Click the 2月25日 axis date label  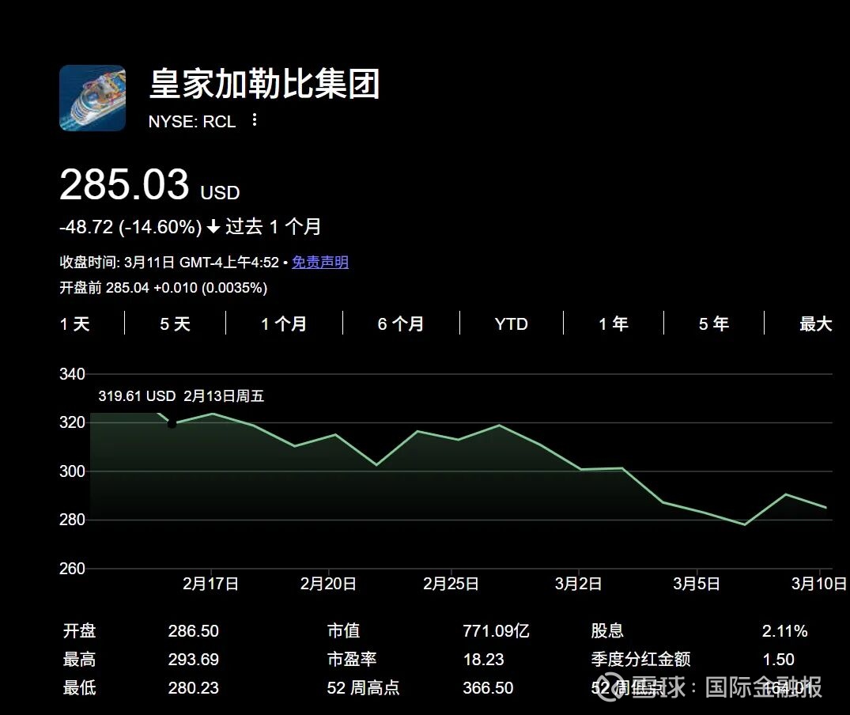451,584
